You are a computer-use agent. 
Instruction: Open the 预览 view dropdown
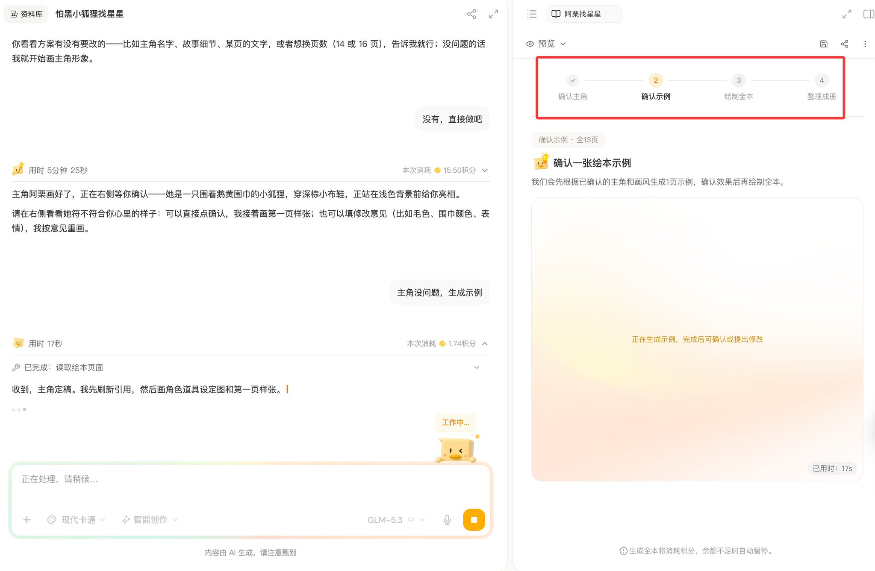point(546,44)
